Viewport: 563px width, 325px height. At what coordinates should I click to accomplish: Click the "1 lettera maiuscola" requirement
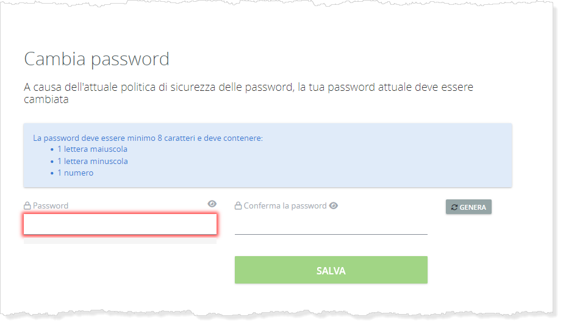point(93,149)
